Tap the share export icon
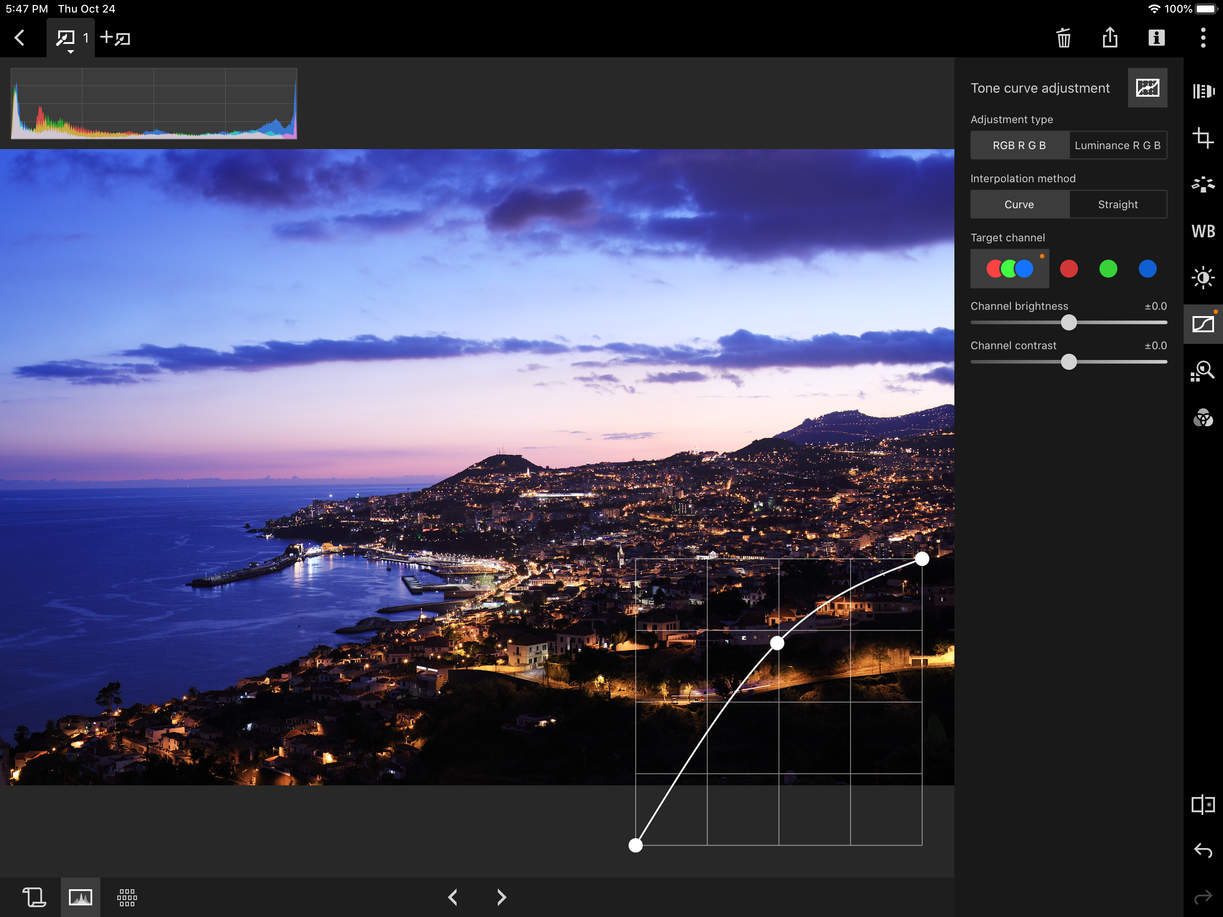This screenshot has height=917, width=1223. pyautogui.click(x=1110, y=38)
